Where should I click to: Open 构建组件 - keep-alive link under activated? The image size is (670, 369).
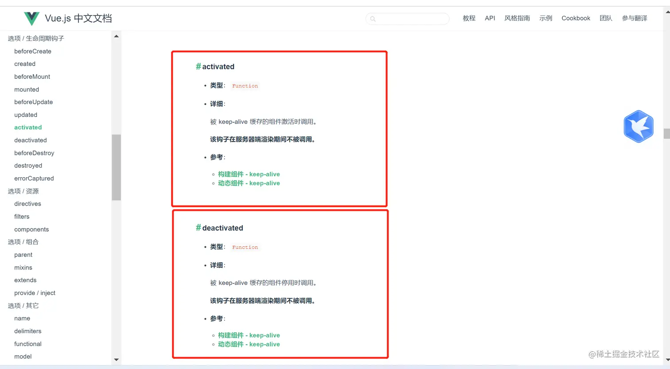(x=249, y=174)
